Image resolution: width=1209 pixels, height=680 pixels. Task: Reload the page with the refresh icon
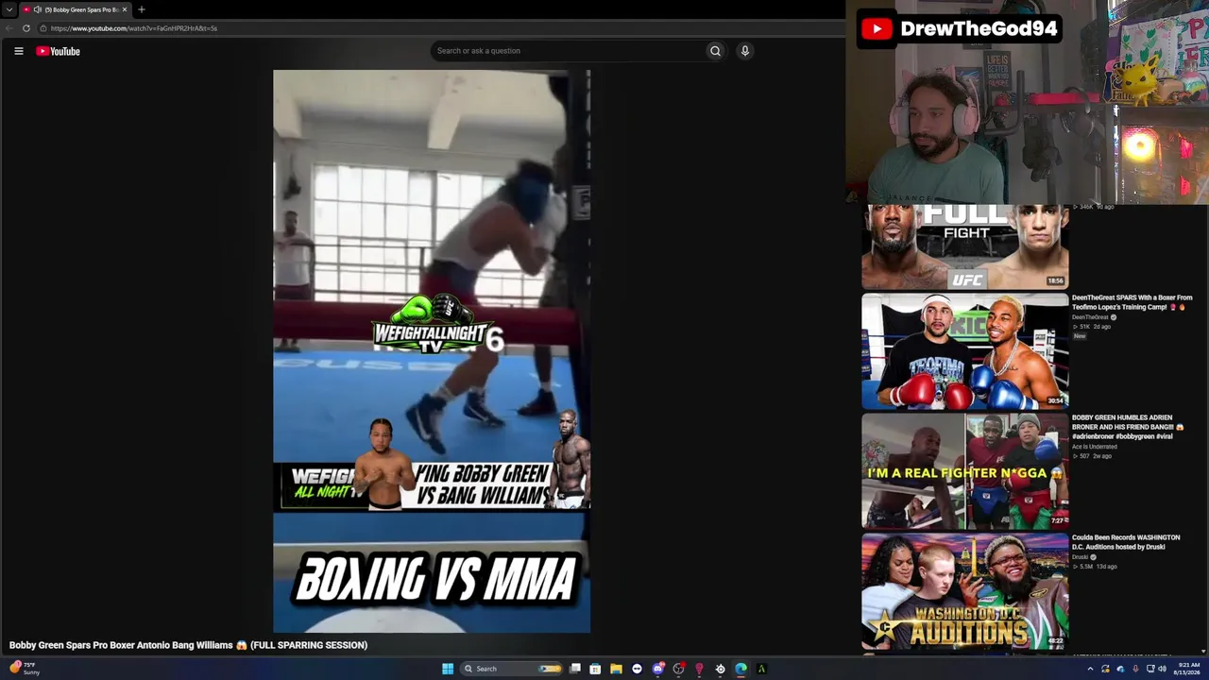pos(26,28)
